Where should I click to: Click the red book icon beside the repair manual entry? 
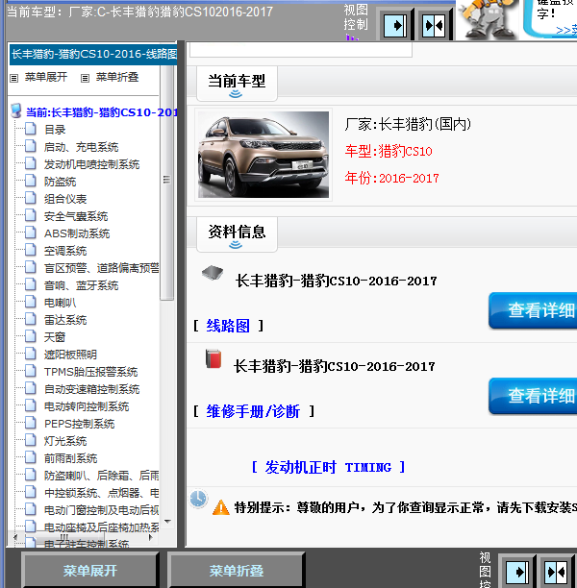(213, 359)
